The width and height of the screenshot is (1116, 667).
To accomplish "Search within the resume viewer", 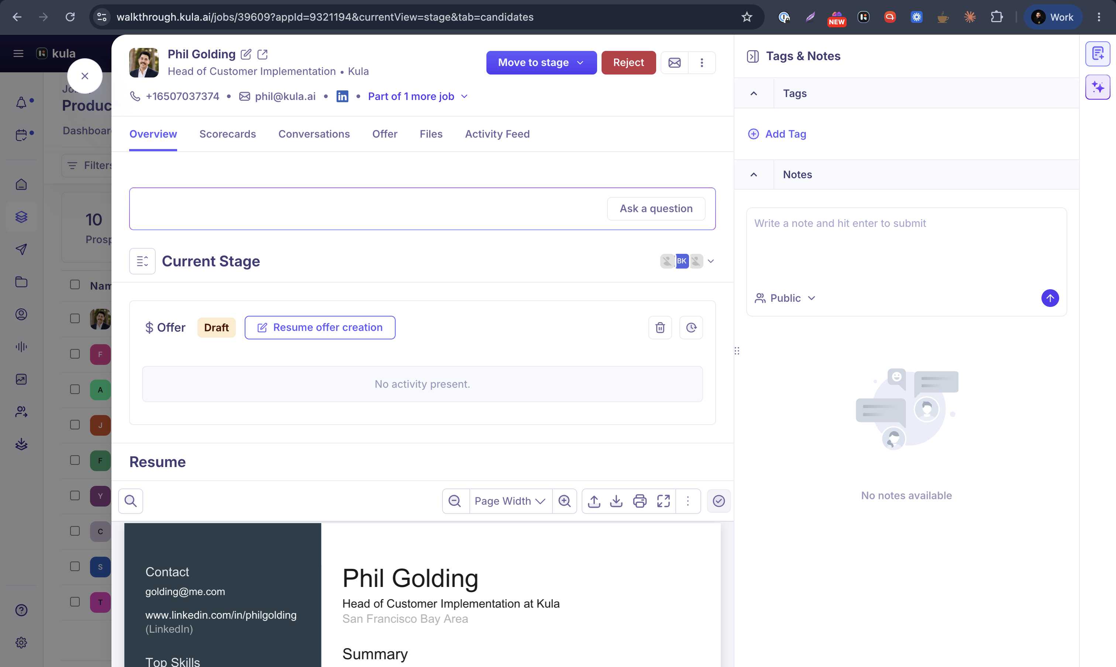I will coord(130,501).
